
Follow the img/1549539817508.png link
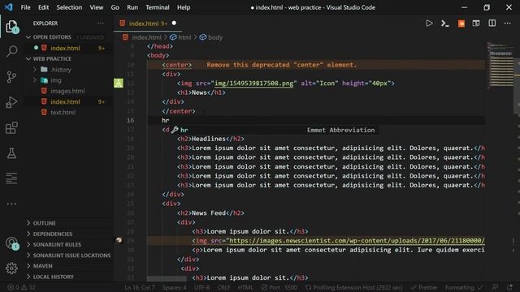click(x=253, y=83)
